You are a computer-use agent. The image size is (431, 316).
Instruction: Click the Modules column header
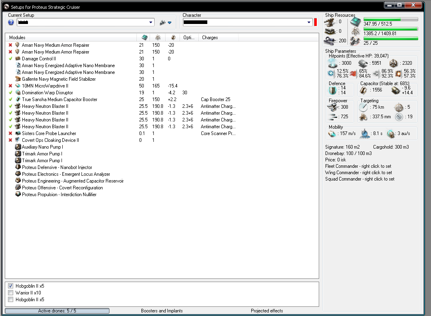tap(71, 38)
